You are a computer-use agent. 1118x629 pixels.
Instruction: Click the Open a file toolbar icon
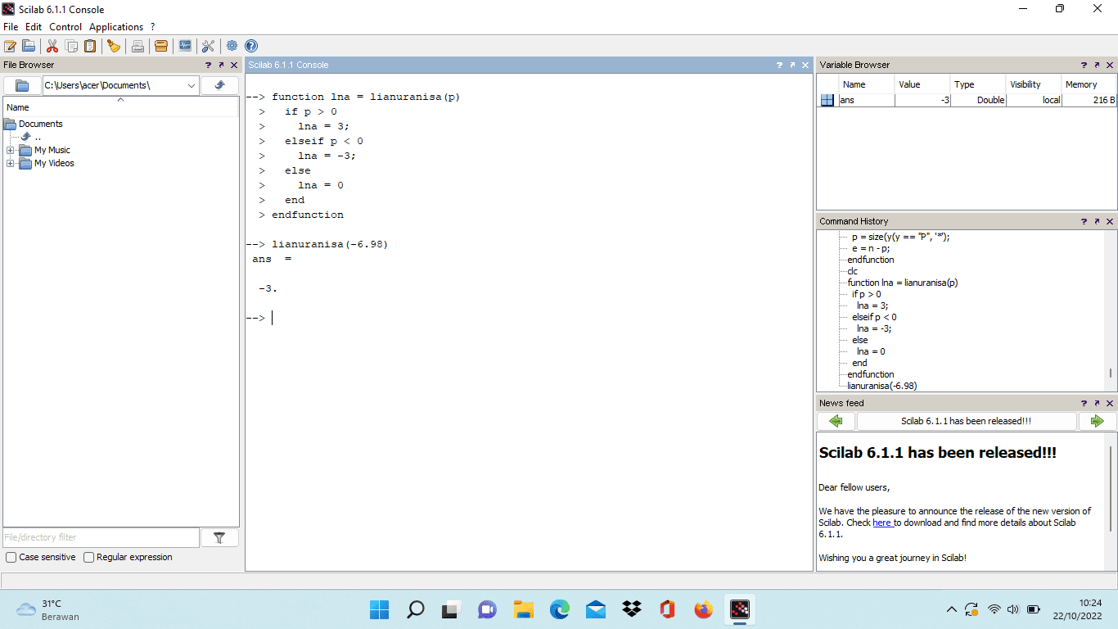pos(29,46)
